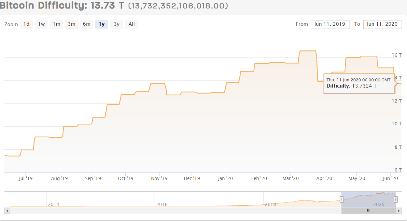Image resolution: width=407 pixels, height=221 pixels.
Task: Click the scrollbar left arrow
Action: point(7,211)
